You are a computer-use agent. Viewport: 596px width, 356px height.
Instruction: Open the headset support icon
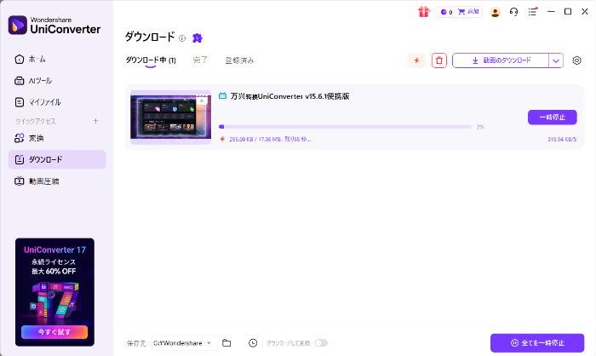tap(513, 12)
